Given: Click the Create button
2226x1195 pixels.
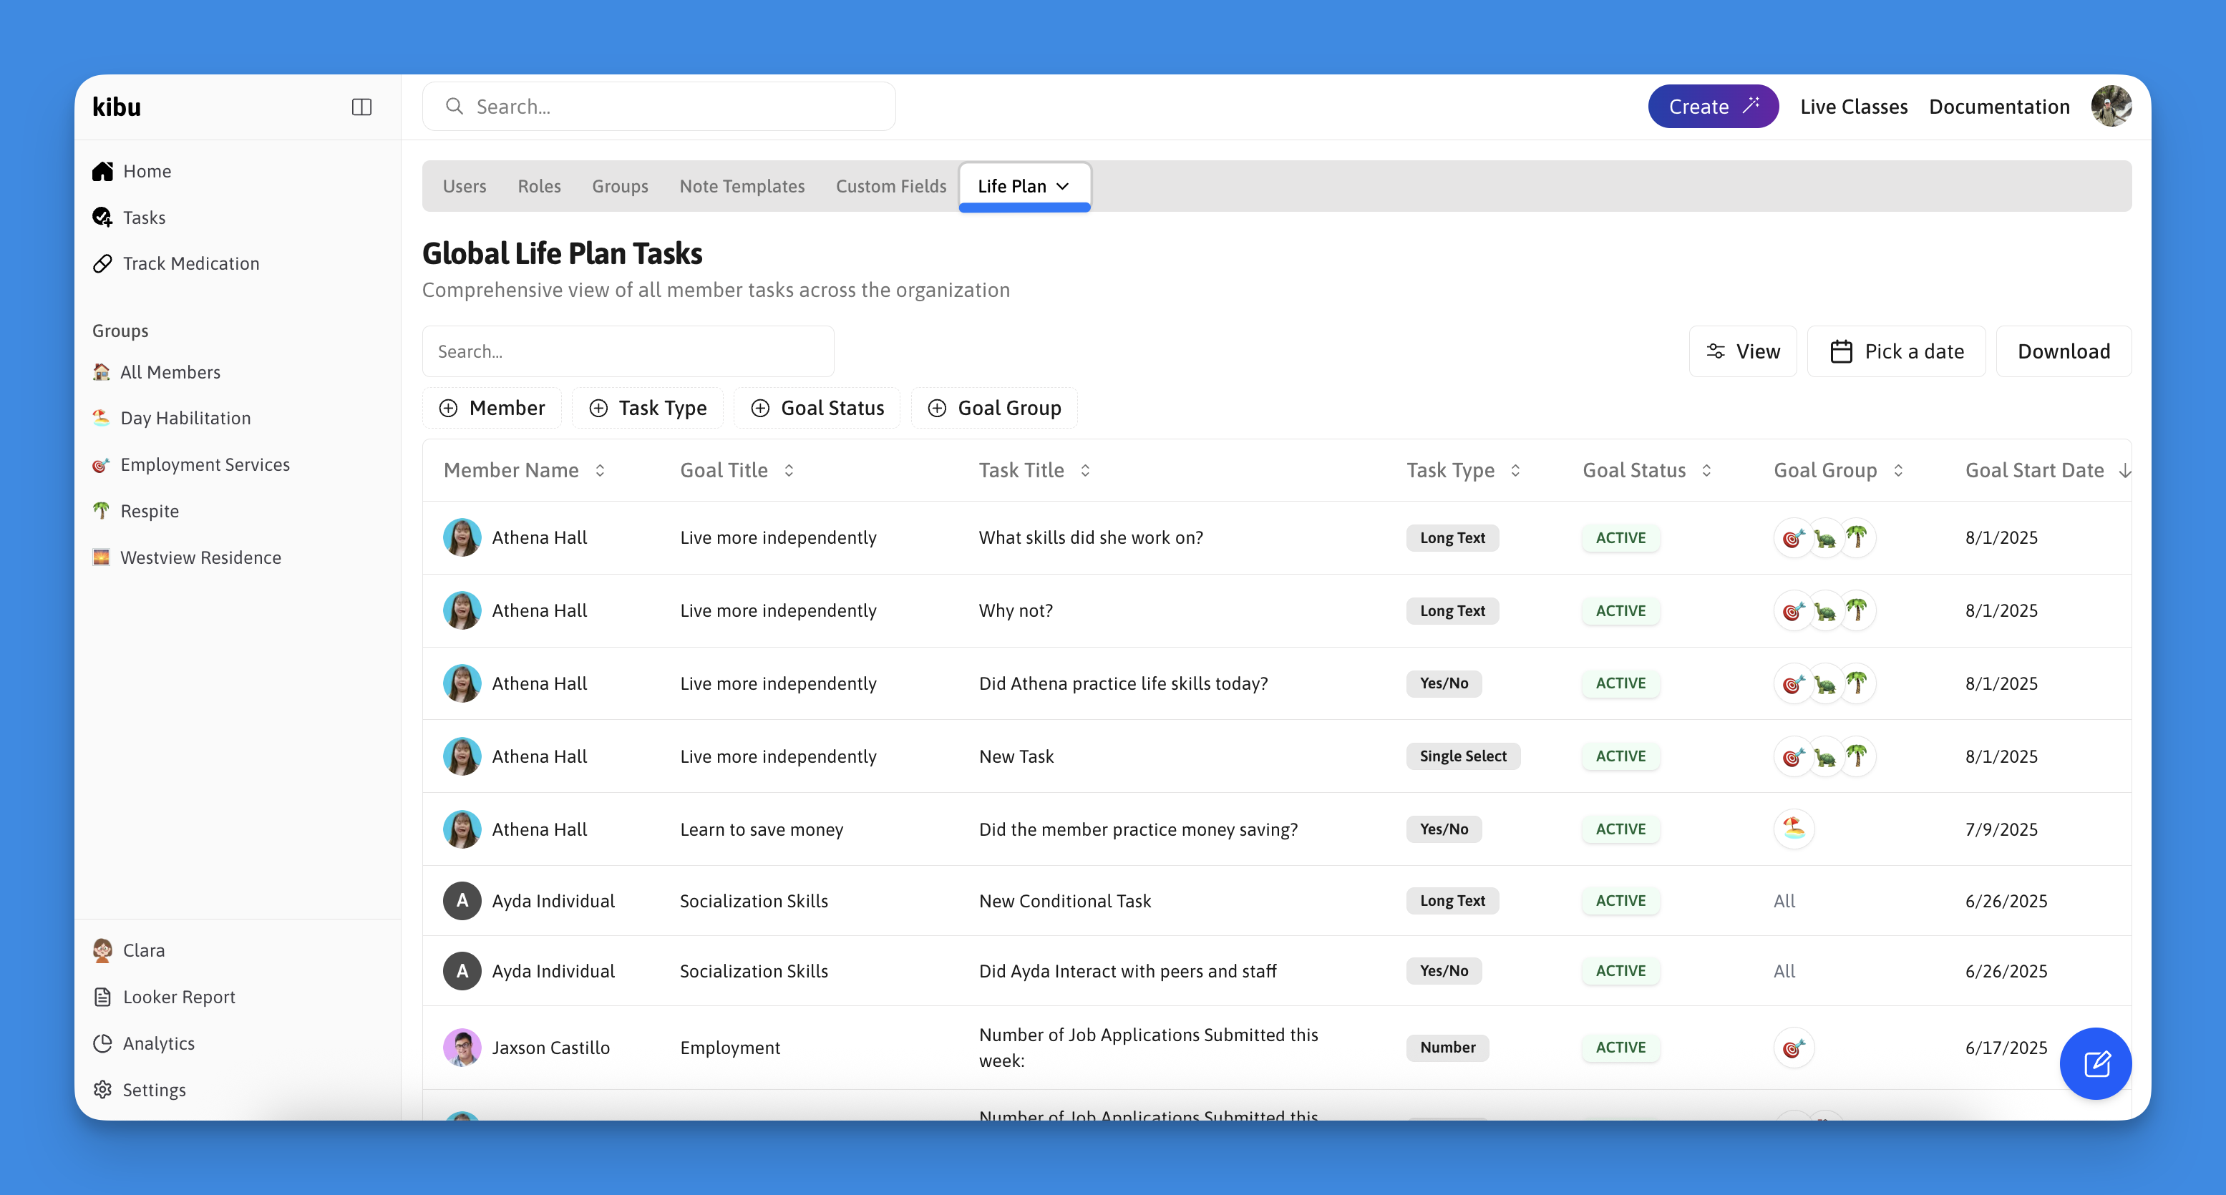Looking at the screenshot, I should (1712, 107).
